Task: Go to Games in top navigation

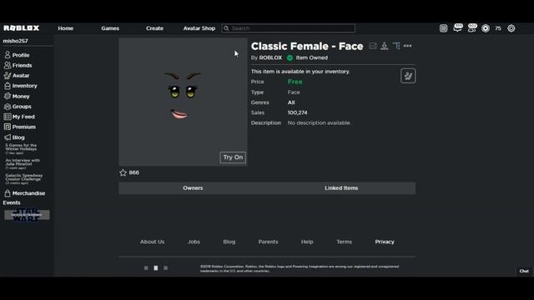Action: click(110, 28)
